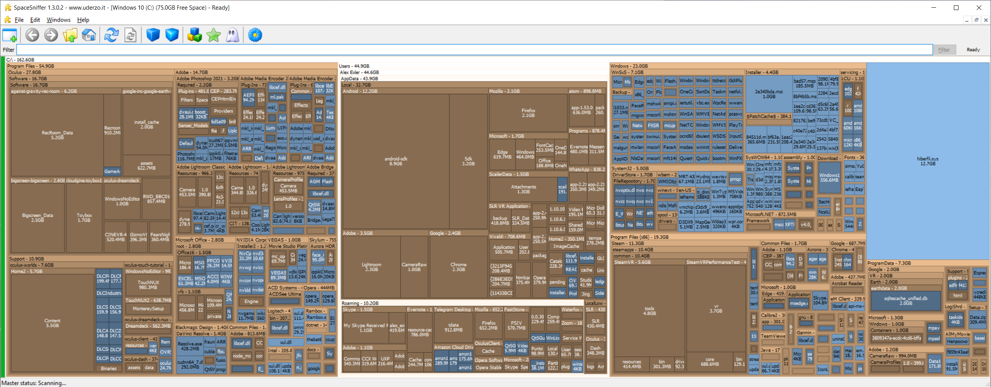This screenshot has width=991, height=387.
Task: Select the android-sdk 8.9GB block
Action: pos(395,161)
